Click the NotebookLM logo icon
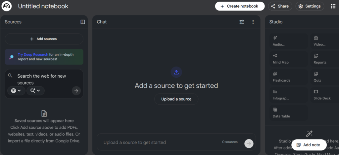The height and width of the screenshot is (155, 339). [x=7, y=6]
